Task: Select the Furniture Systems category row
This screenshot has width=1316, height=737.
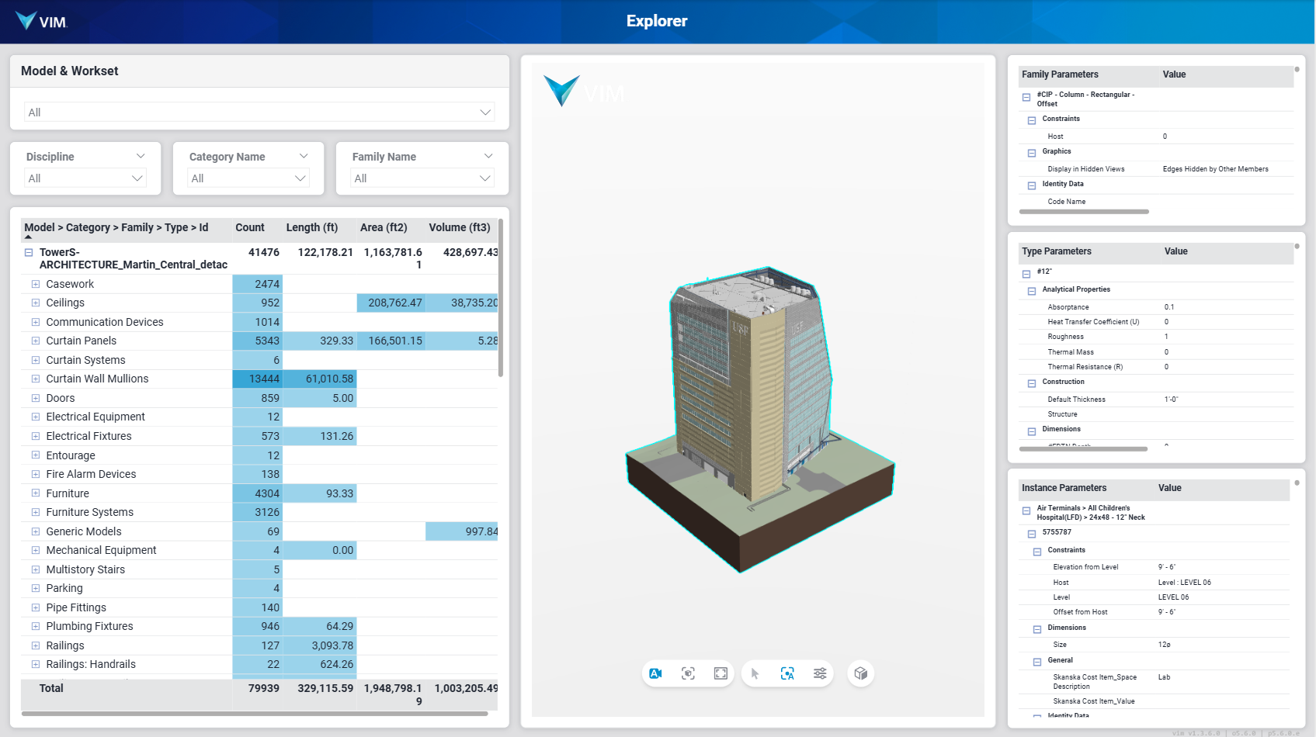Action: (89, 512)
